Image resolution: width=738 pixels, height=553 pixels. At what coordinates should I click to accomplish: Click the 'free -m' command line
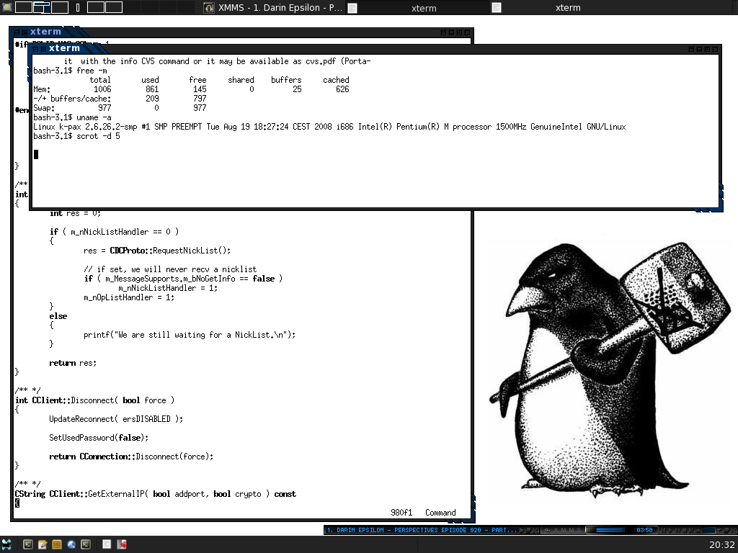tap(70, 71)
